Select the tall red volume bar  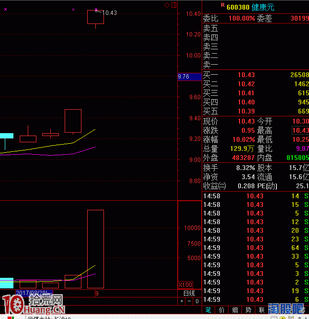tap(95, 249)
